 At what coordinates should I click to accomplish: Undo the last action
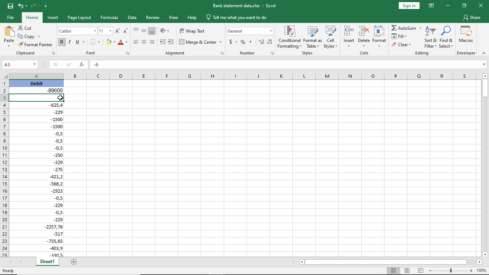[x=21, y=6]
